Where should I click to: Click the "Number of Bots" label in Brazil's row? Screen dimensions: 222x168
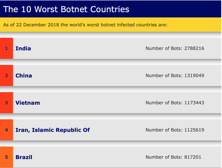pyautogui.click(x=163, y=157)
